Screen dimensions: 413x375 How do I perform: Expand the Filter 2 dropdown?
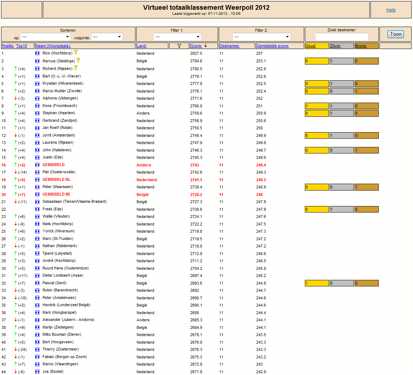262,37
